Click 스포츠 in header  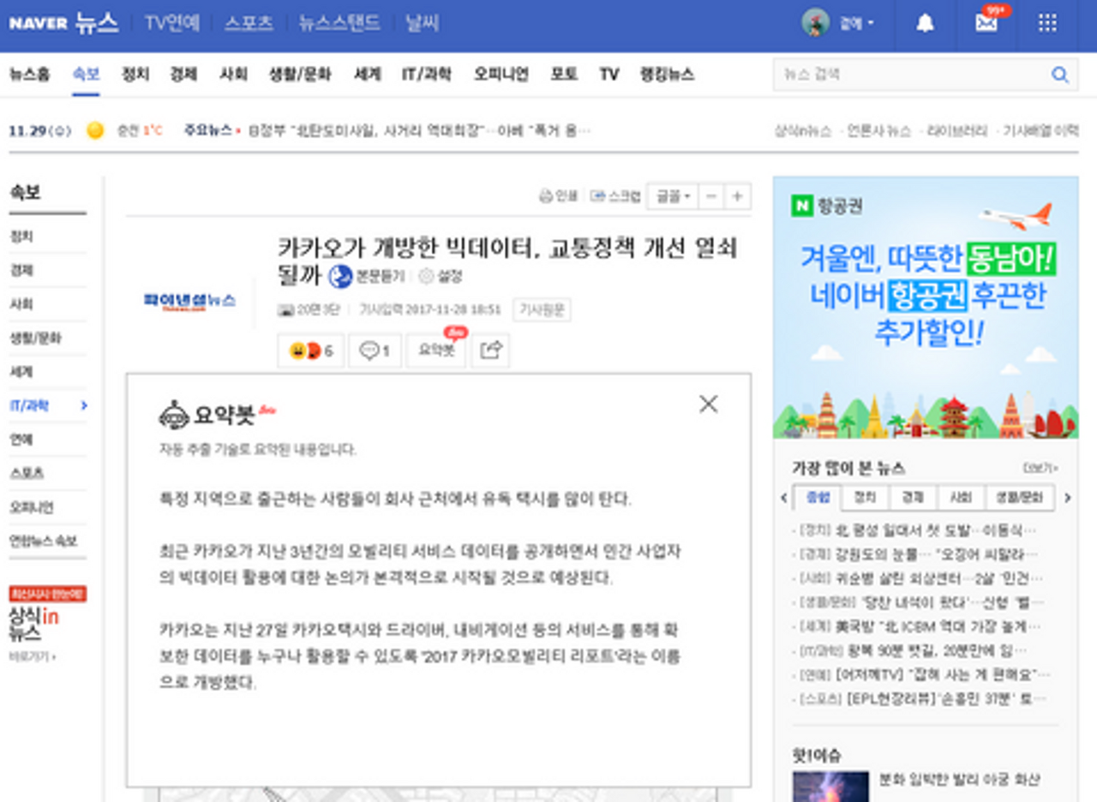249,23
